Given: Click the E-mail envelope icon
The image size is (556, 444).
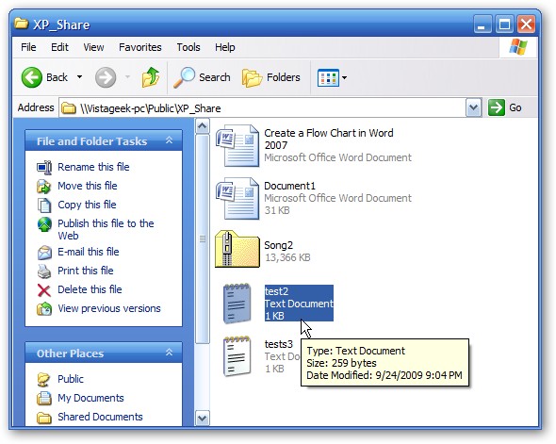Looking at the screenshot, I should tap(44, 253).
